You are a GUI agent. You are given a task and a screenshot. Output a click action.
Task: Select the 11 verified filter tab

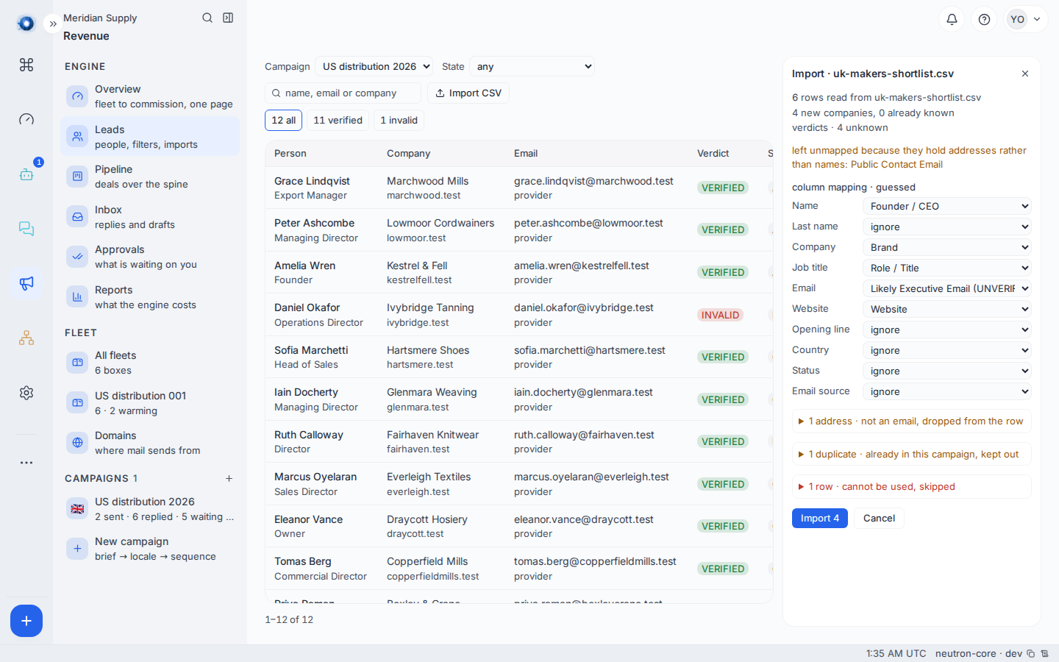(x=338, y=120)
